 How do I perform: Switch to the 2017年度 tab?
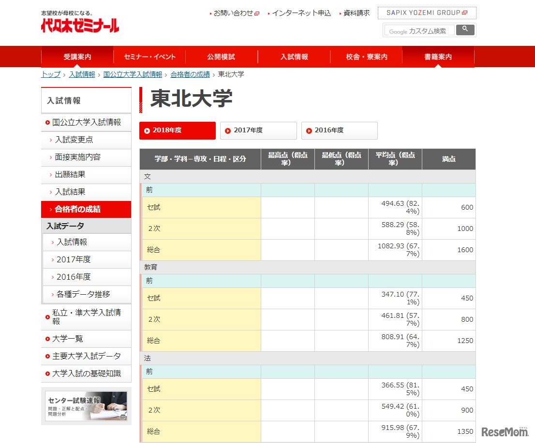(258, 130)
